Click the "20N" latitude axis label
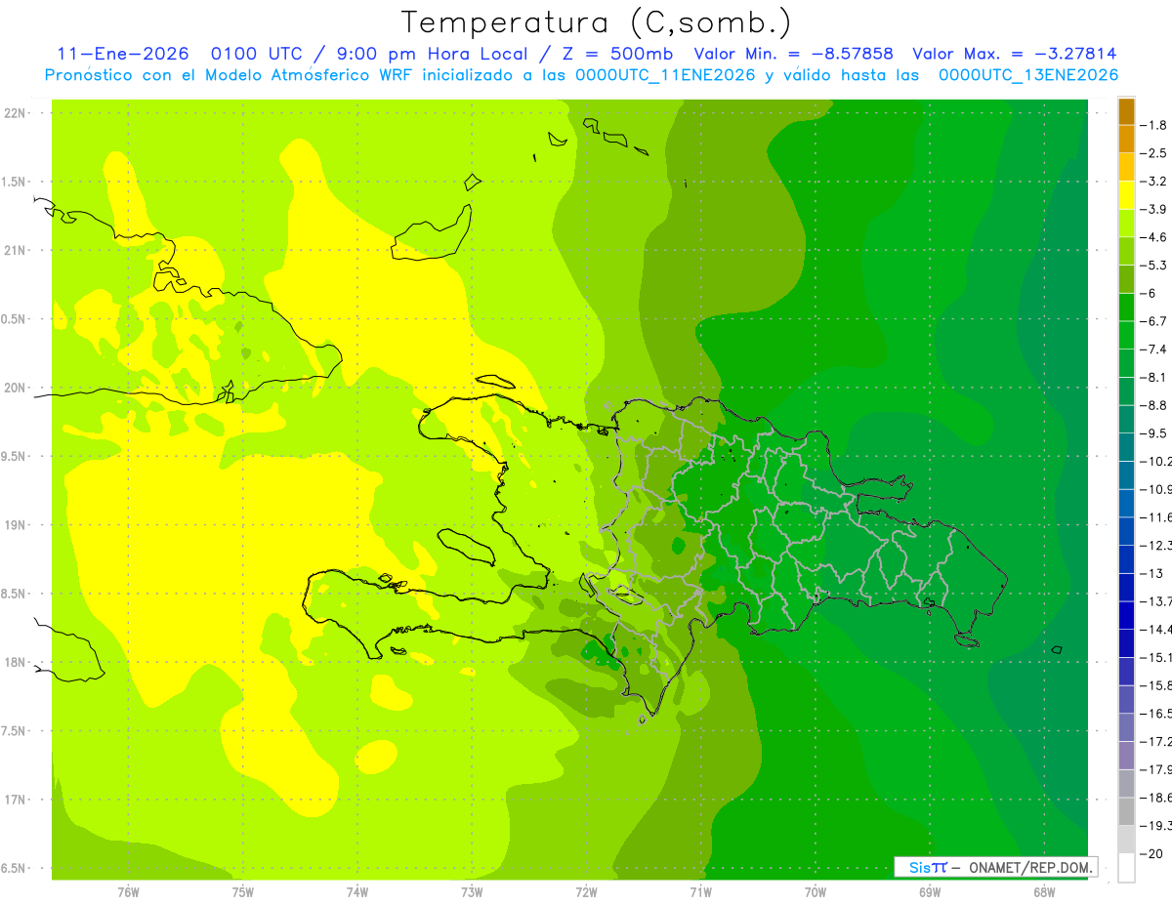The height and width of the screenshot is (905, 1172). 14,388
